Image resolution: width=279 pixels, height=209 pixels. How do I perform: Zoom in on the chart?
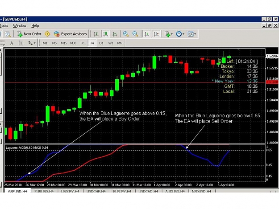point(126,34)
